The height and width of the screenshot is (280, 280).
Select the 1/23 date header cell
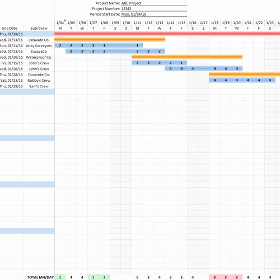pyautogui.click(x=270, y=22)
